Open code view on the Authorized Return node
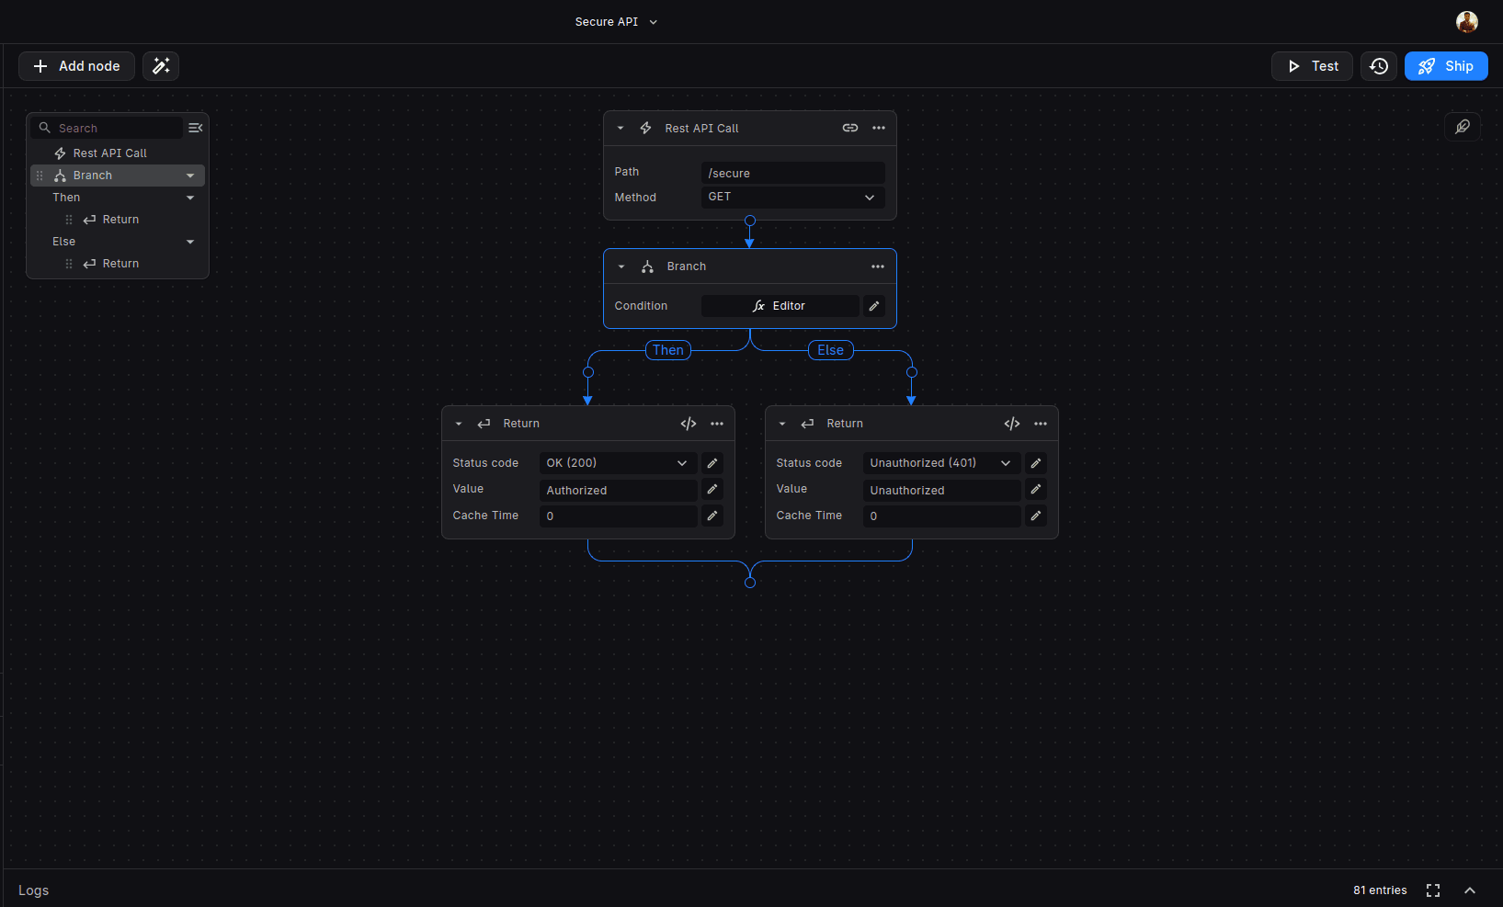1503x907 pixels. pos(688,424)
